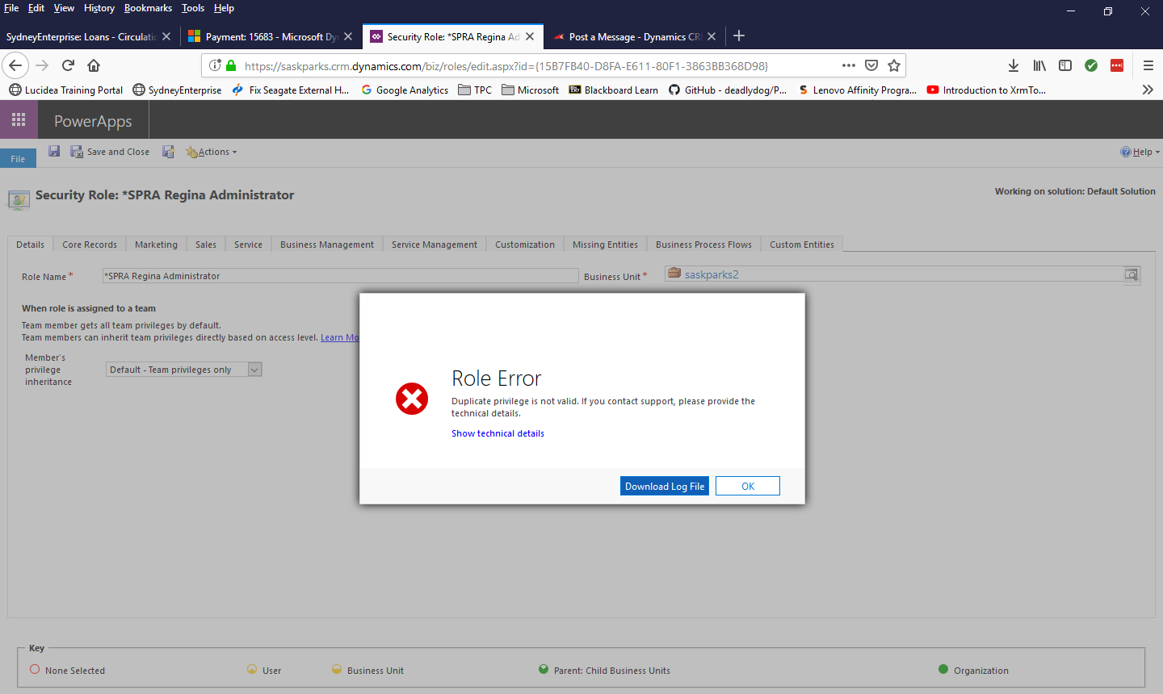
Task: Click Parent: Child Business Units key icon
Action: tap(544, 669)
